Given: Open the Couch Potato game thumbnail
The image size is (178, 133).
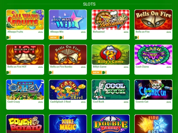Looking at the screenshot, I should [x=25, y=124].
